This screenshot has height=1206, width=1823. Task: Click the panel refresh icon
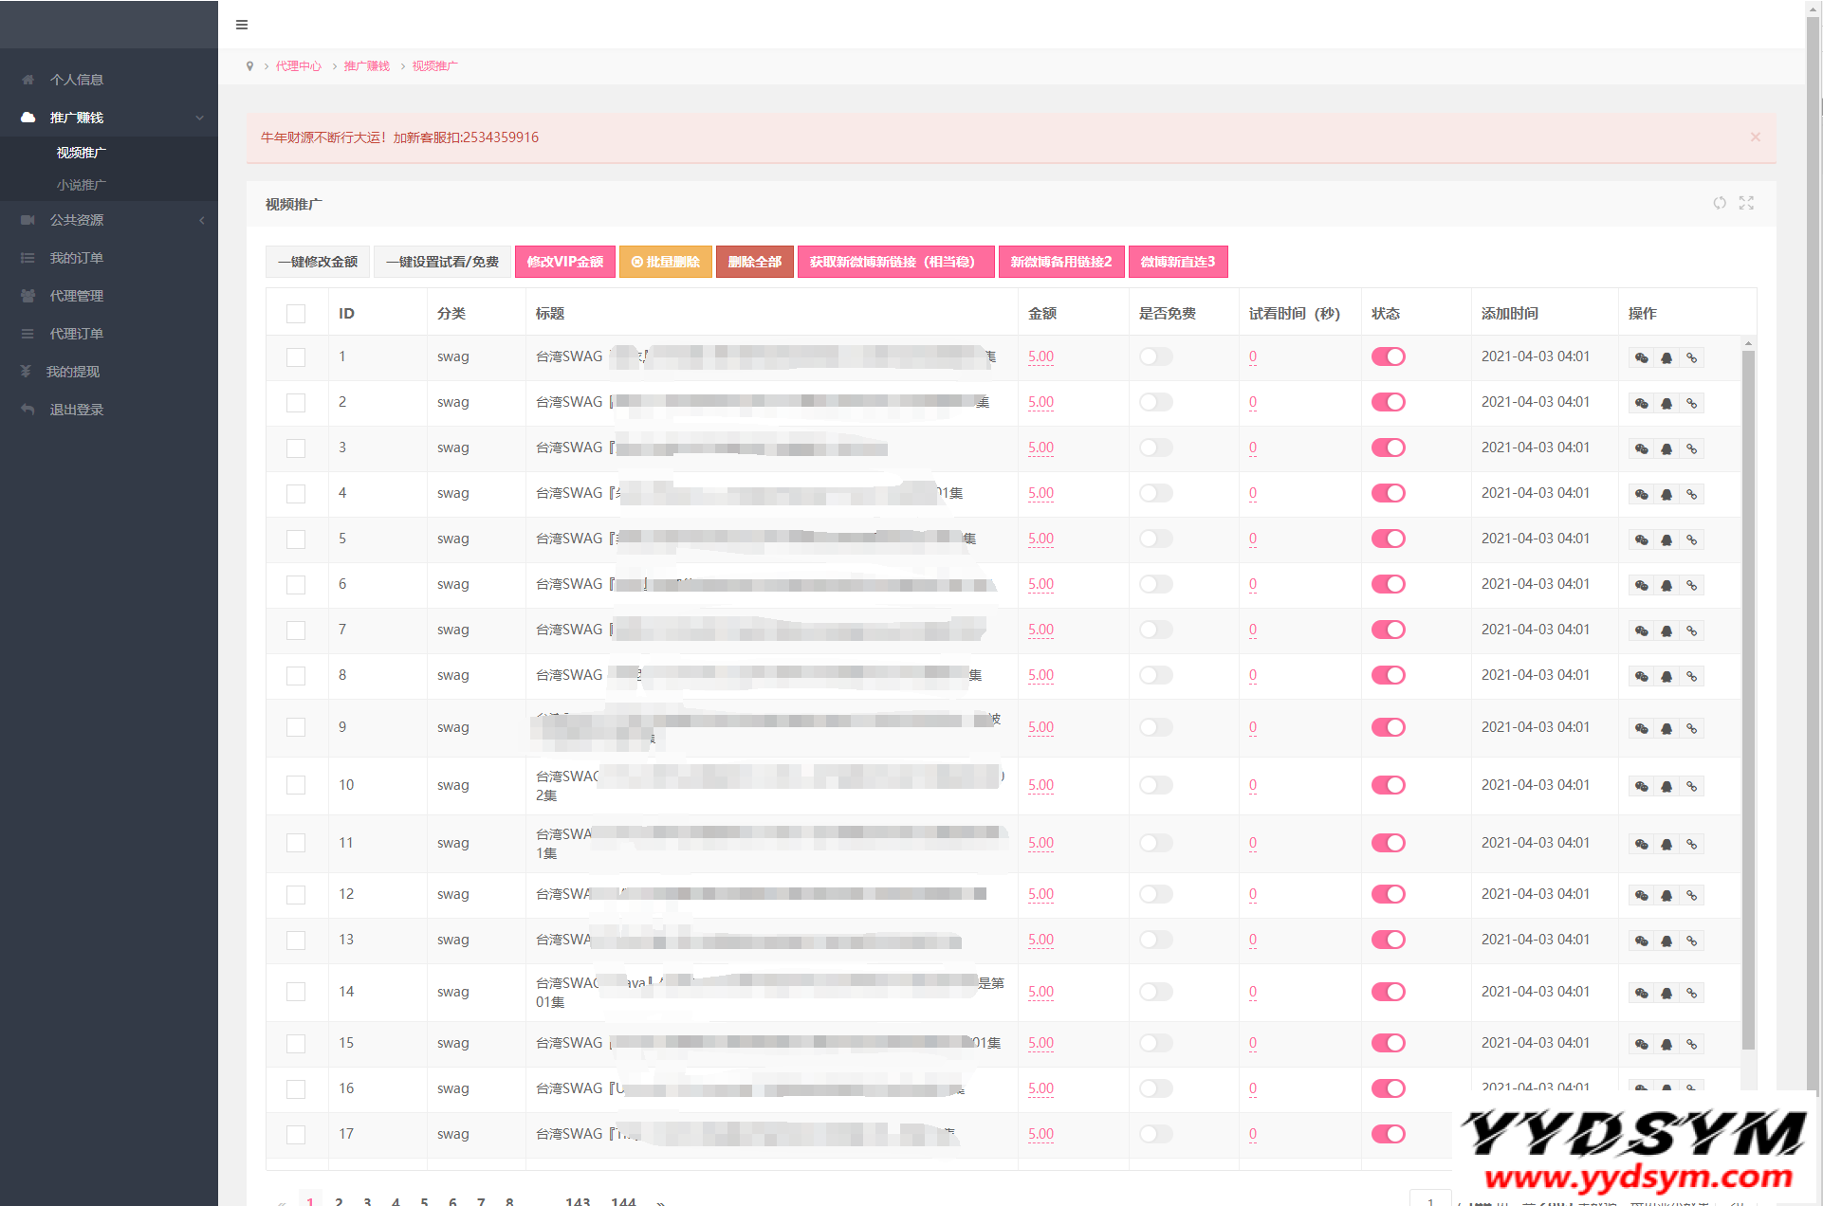tap(1720, 203)
